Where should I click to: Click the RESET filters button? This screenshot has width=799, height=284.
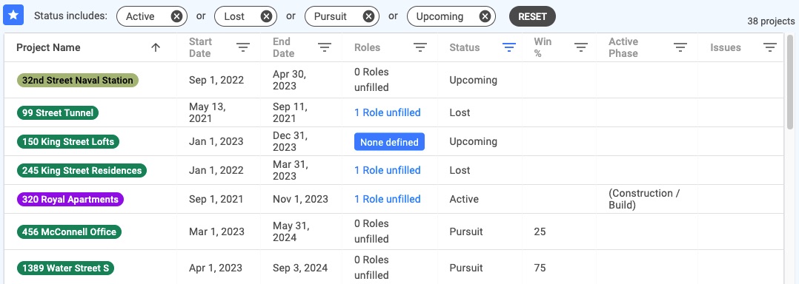click(532, 16)
